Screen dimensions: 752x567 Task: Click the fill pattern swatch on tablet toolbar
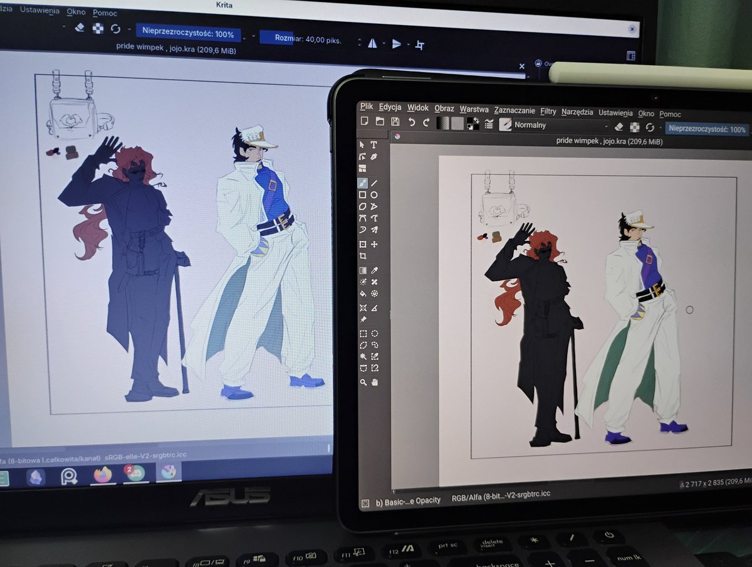(457, 124)
